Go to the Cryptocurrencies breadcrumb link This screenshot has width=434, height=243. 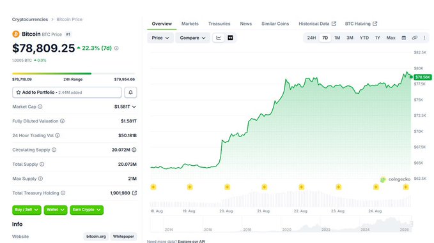coord(30,19)
